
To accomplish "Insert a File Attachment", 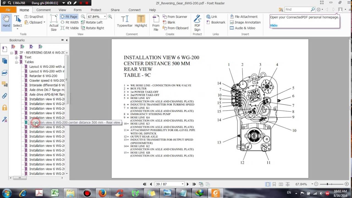I will 244,17.
